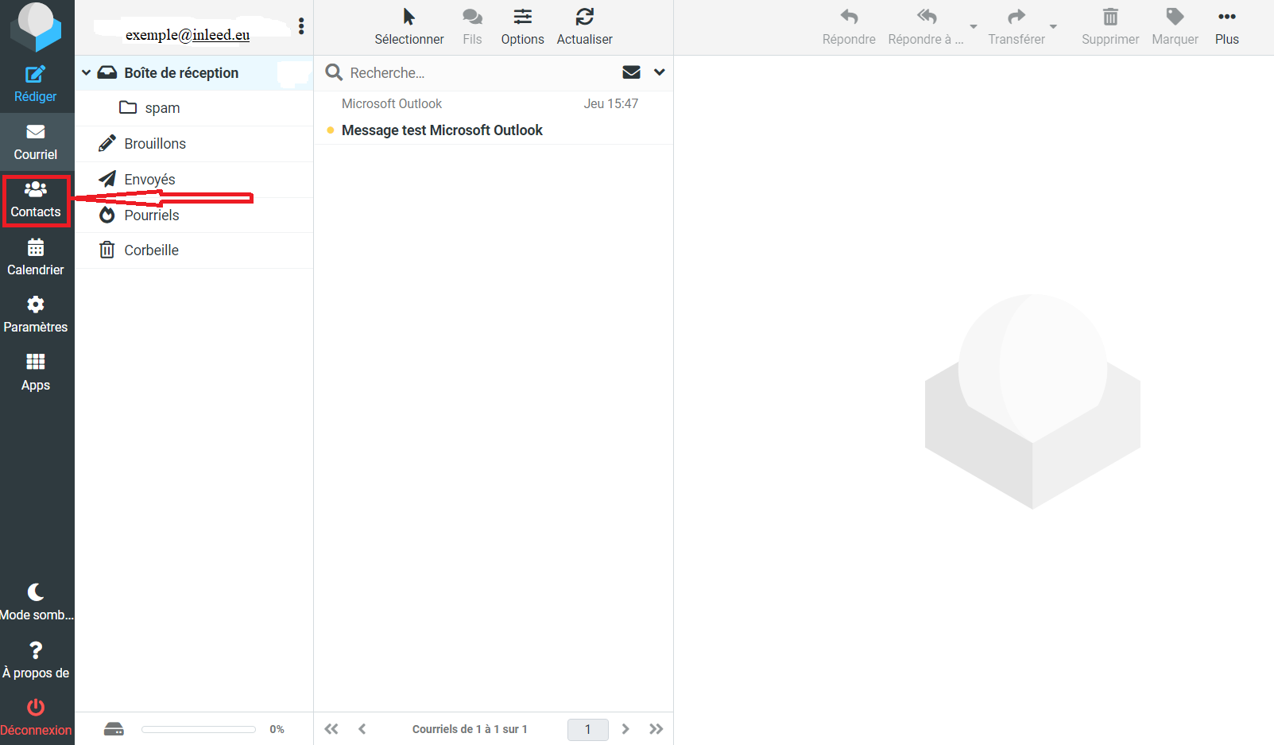Open the Contacts section
The width and height of the screenshot is (1274, 745).
click(x=36, y=200)
